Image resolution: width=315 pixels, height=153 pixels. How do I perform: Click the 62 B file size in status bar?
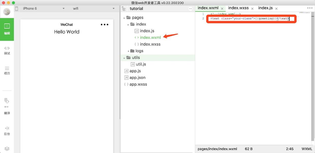[x=249, y=149]
